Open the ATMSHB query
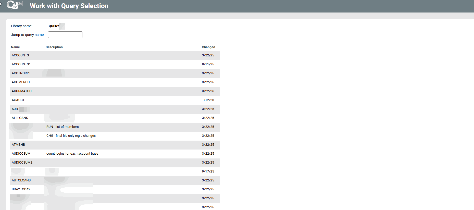Viewport: 474px width, 210px height. tap(18, 145)
